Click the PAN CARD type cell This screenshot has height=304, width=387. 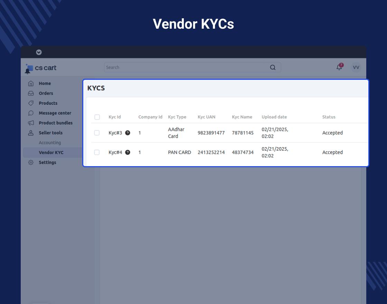[x=179, y=152]
